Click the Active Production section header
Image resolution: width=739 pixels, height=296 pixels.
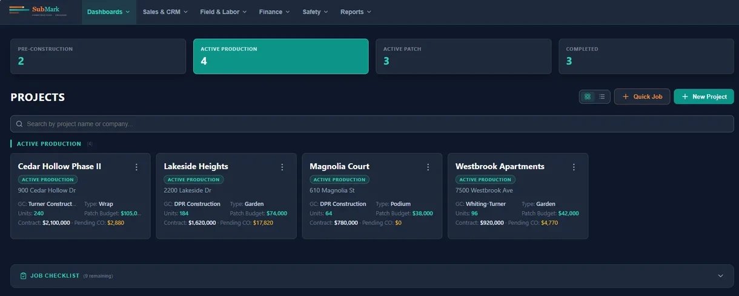pos(49,144)
